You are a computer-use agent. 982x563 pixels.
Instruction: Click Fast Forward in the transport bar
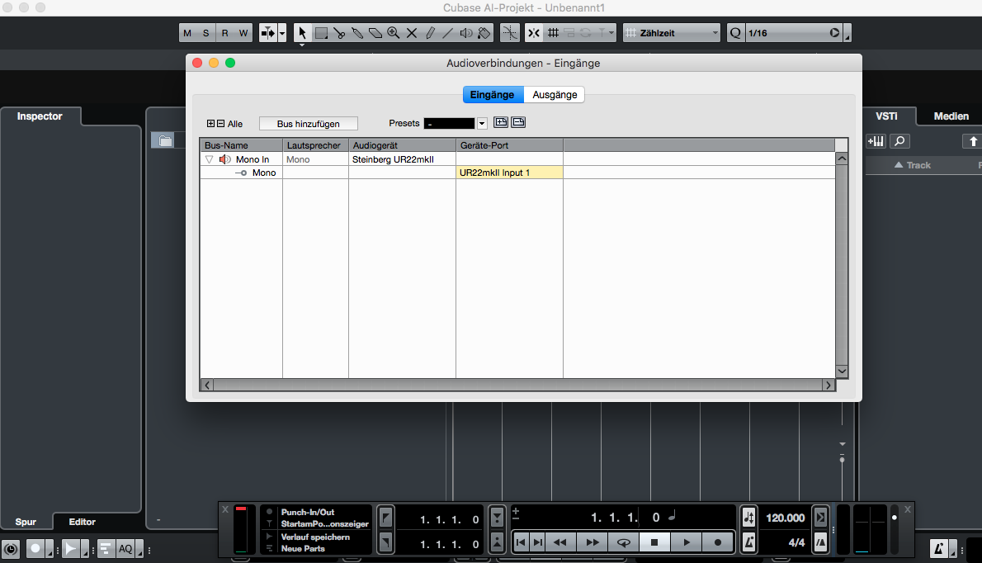(x=592, y=542)
